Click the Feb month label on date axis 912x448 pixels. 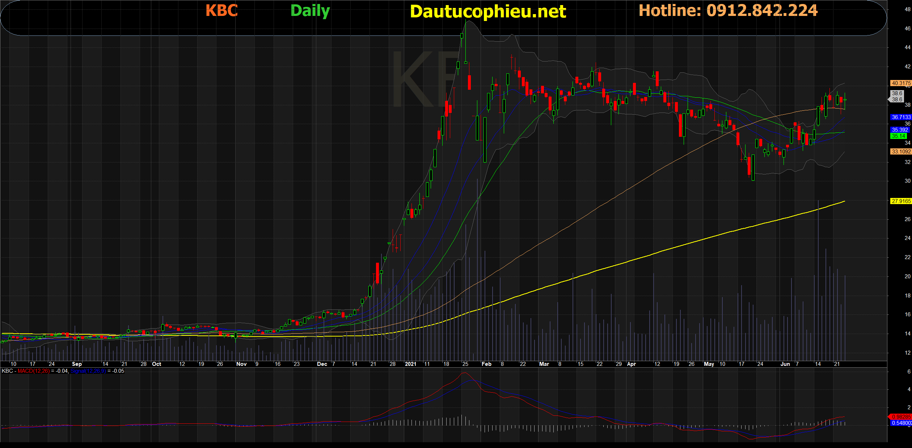[486, 364]
